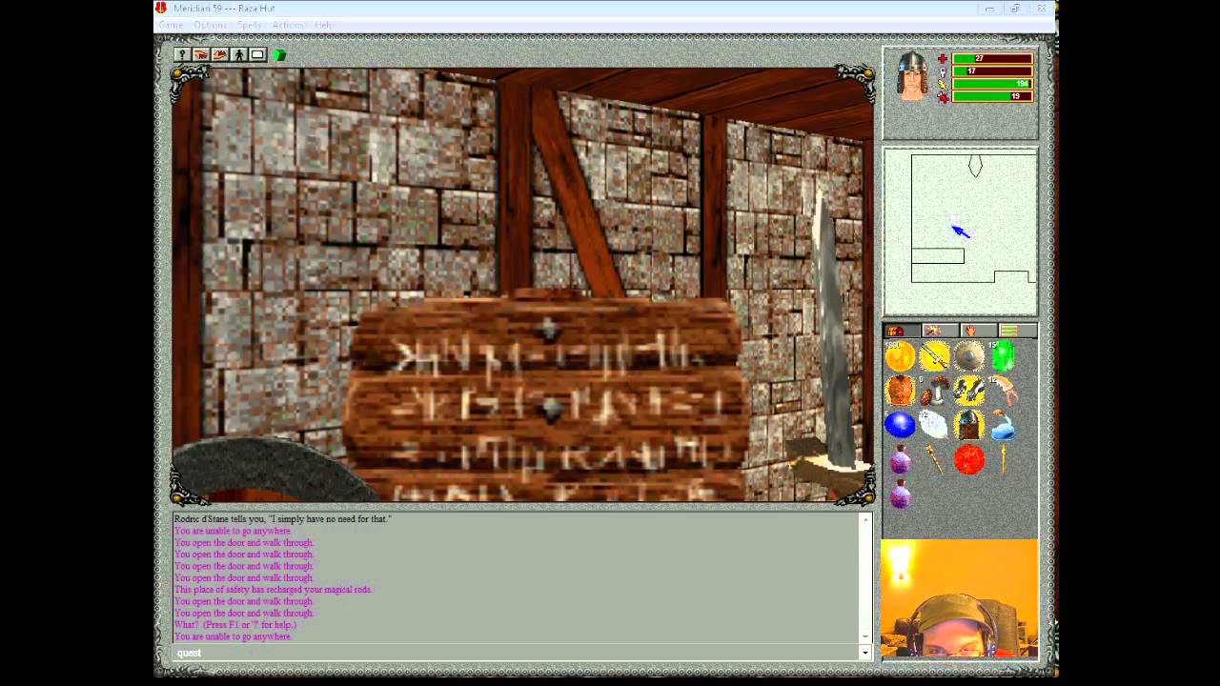The height and width of the screenshot is (686, 1220).
Task: Select the sword item in inventory
Action: point(934,356)
